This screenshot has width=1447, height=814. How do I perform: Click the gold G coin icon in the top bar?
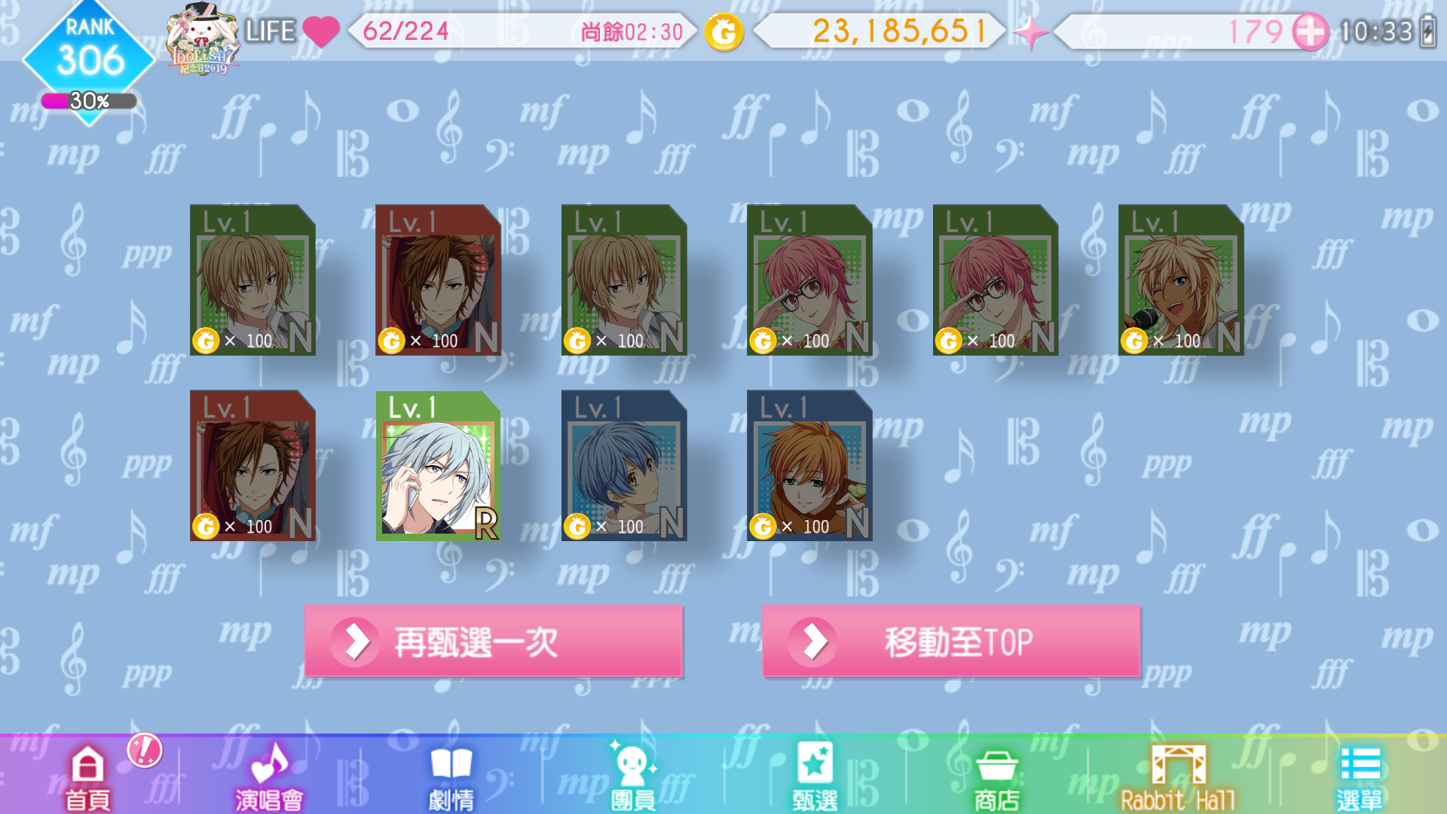tap(723, 32)
